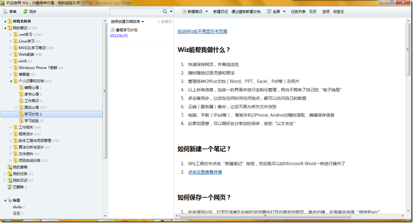413x223 pixels.
Task: Collapse the 标签 tags section
Action: pos(5,200)
